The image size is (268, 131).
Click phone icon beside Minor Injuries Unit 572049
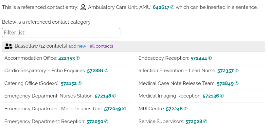pyautogui.click(x=124, y=109)
